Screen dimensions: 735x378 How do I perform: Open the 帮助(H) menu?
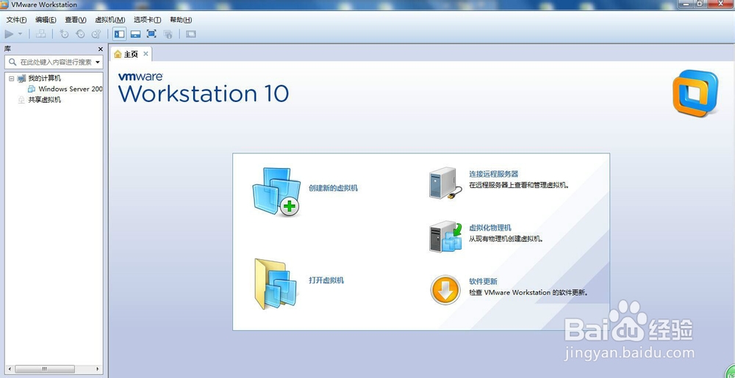point(181,20)
